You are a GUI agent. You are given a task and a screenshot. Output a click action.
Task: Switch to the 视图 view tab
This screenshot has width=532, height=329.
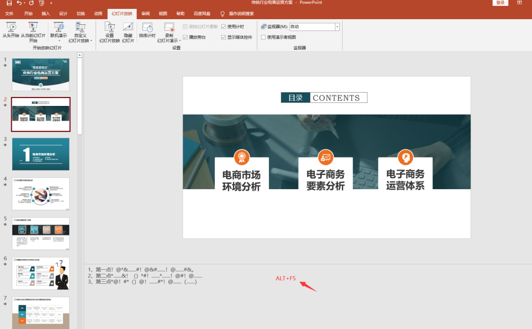(x=163, y=14)
